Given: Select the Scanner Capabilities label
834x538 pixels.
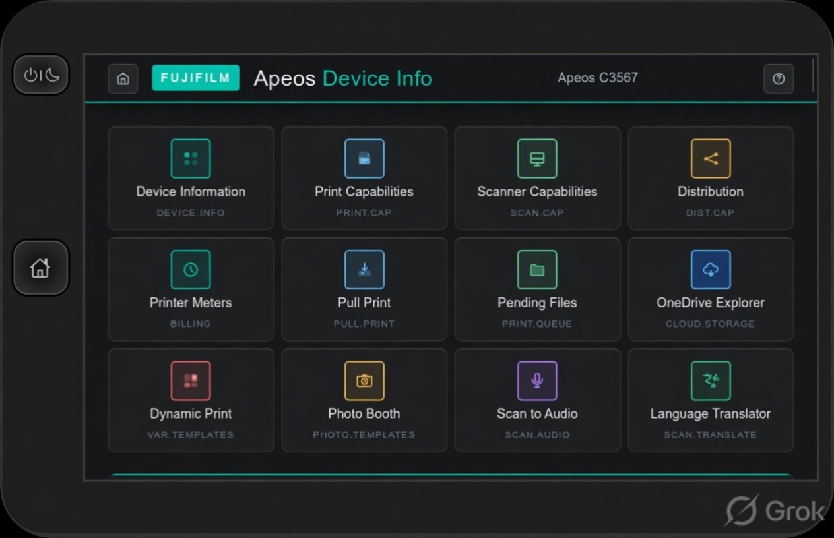Looking at the screenshot, I should (537, 192).
